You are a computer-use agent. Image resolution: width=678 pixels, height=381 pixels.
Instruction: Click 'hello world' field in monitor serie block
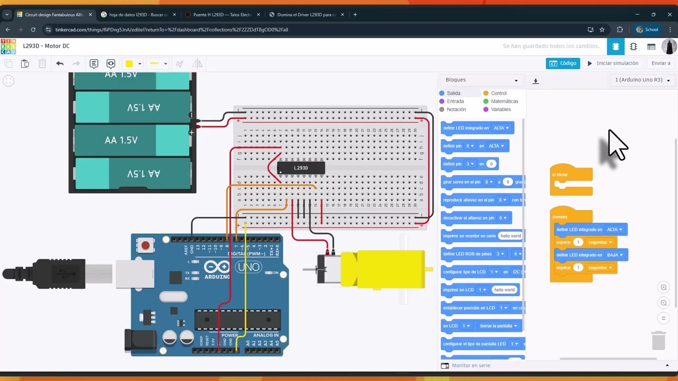[x=511, y=236]
